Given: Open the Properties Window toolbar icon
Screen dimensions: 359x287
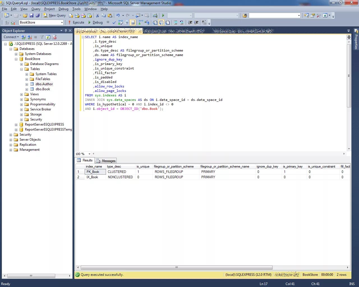Looking at the screenshot, I should click(x=313, y=15).
